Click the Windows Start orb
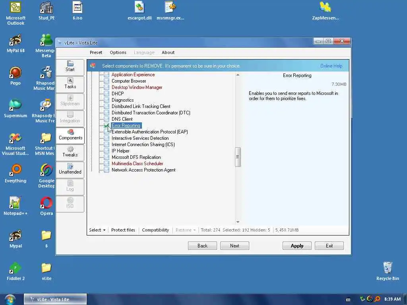The image size is (407, 305). click(x=10, y=299)
